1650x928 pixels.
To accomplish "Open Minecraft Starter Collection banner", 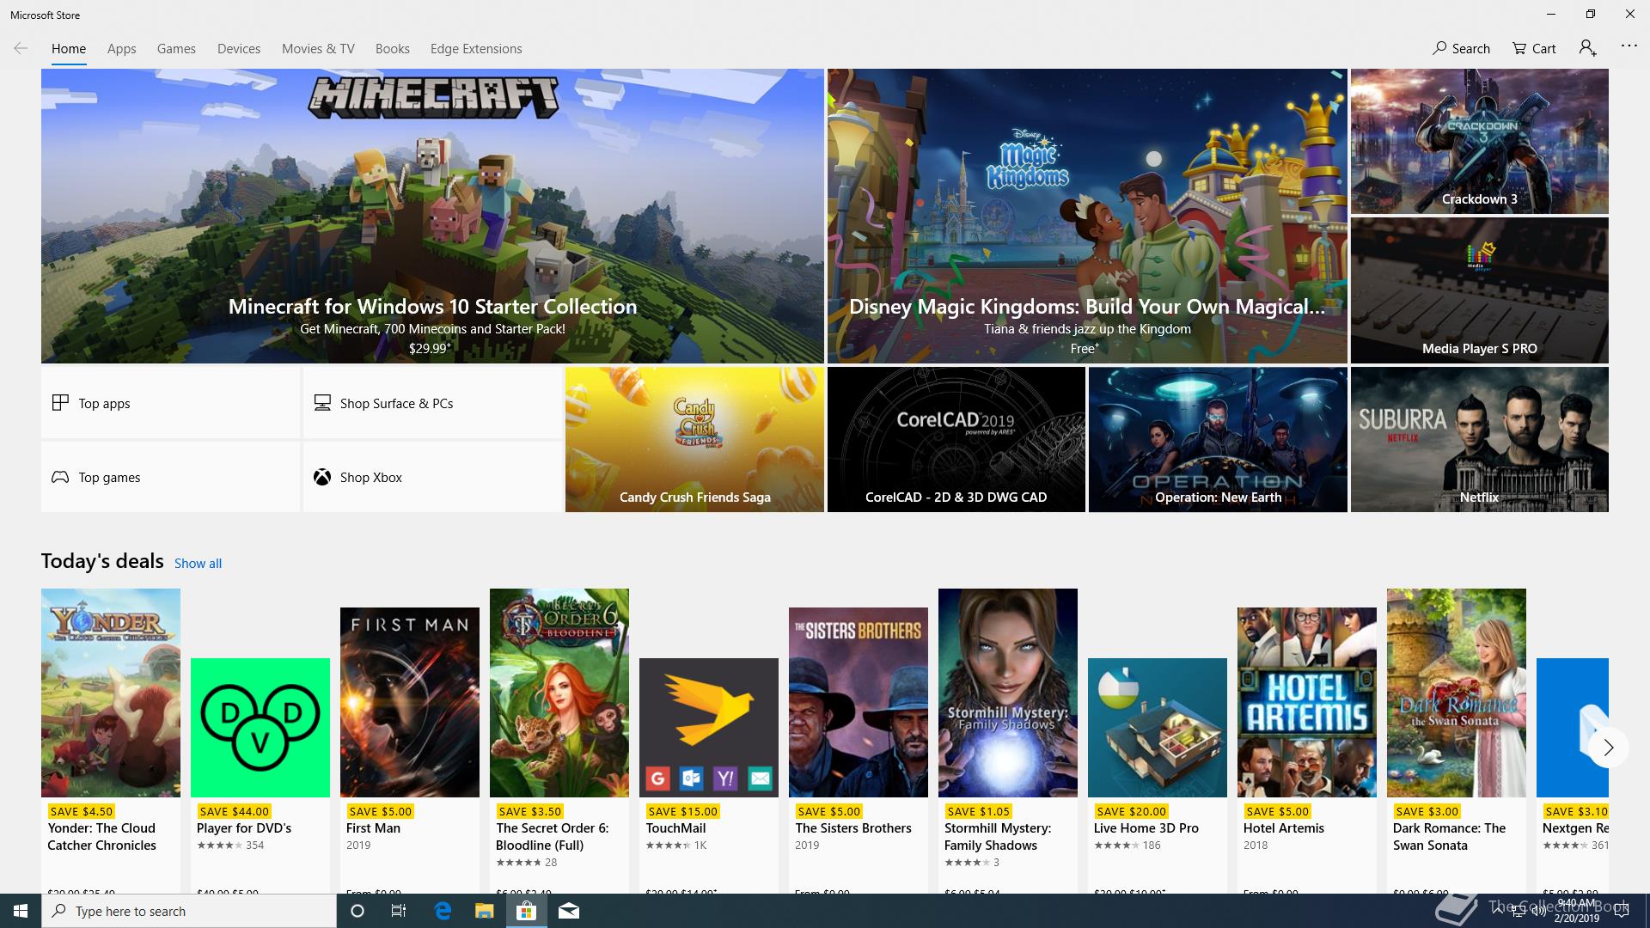I will click(432, 216).
